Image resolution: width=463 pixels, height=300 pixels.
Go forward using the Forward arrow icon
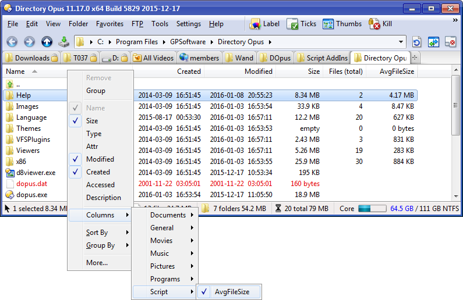tap(29, 42)
